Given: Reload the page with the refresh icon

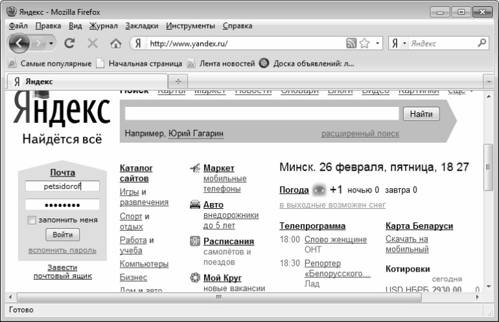Looking at the screenshot, I should tap(69, 44).
